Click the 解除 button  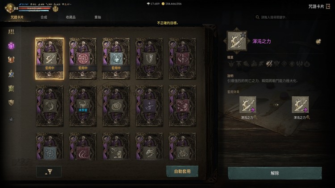[x=275, y=173]
